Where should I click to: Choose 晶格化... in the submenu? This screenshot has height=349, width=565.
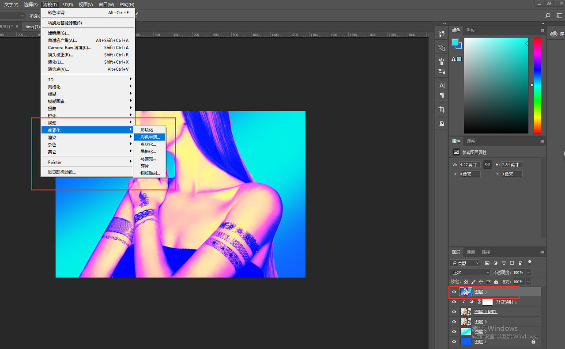pyautogui.click(x=150, y=152)
